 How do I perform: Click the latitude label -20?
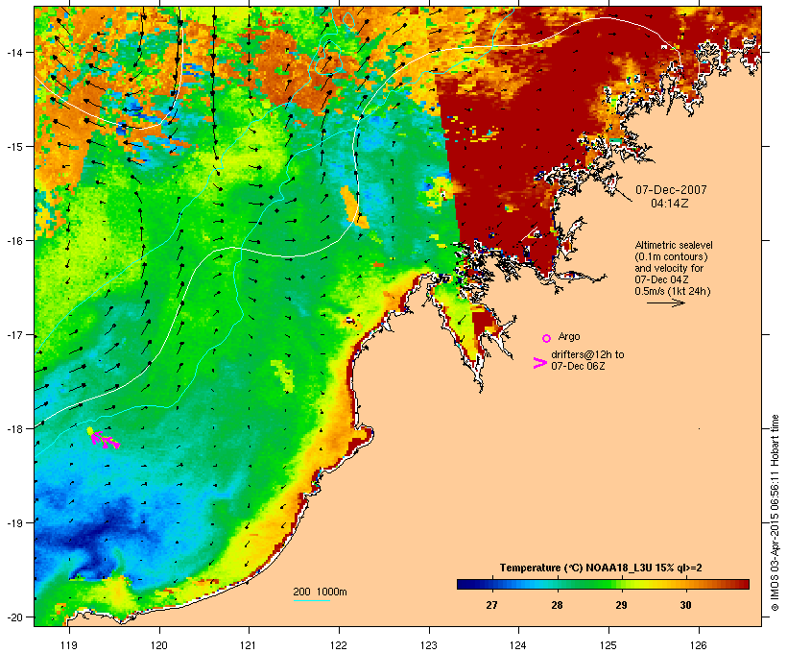13,617
